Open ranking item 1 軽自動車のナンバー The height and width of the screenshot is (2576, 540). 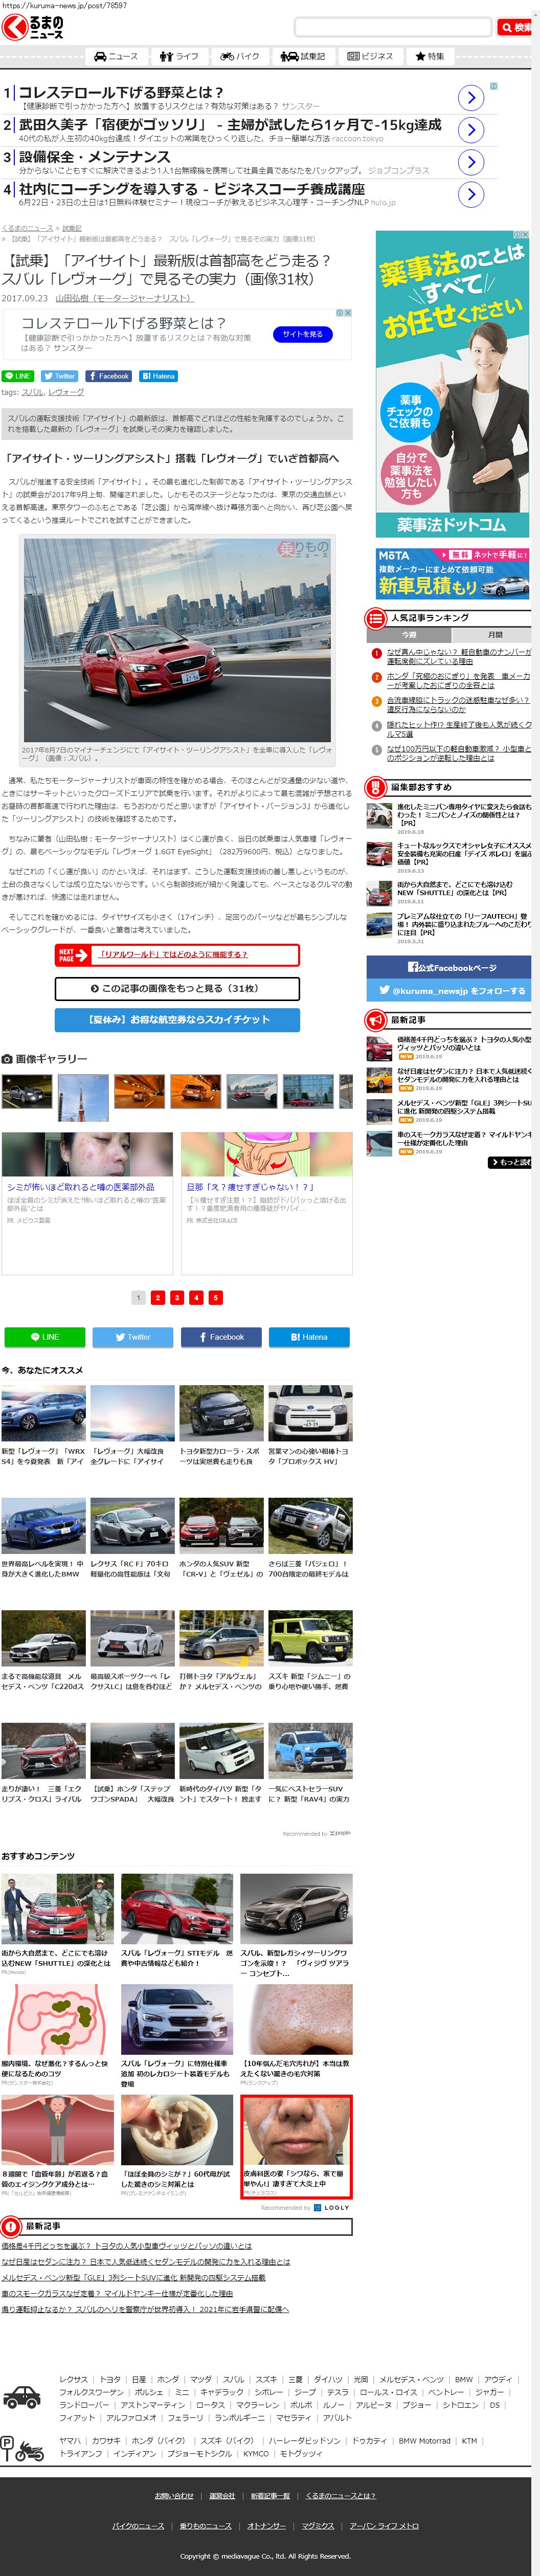tap(459, 656)
